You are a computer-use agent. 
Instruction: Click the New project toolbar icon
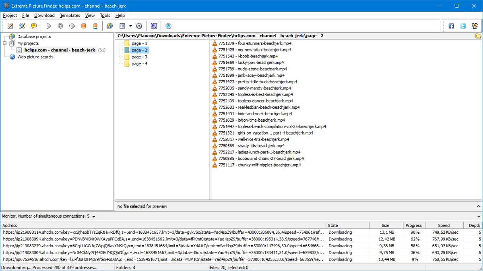tap(10, 26)
